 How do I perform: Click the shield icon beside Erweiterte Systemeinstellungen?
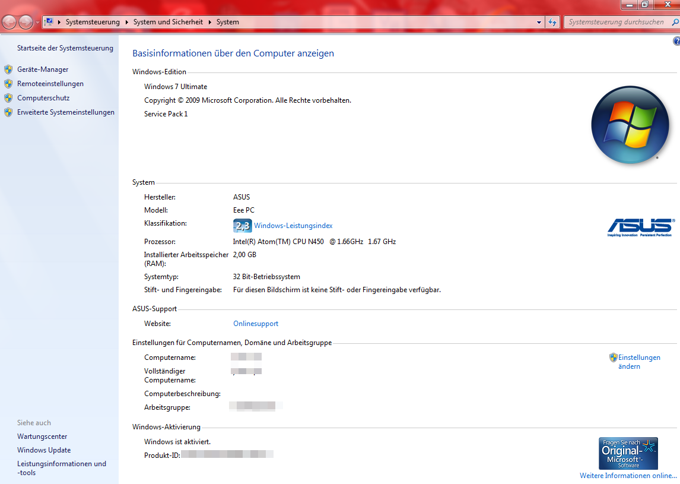coord(8,112)
